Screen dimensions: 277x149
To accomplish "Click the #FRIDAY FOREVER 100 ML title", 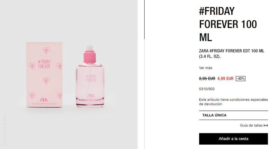I will point(228,24).
